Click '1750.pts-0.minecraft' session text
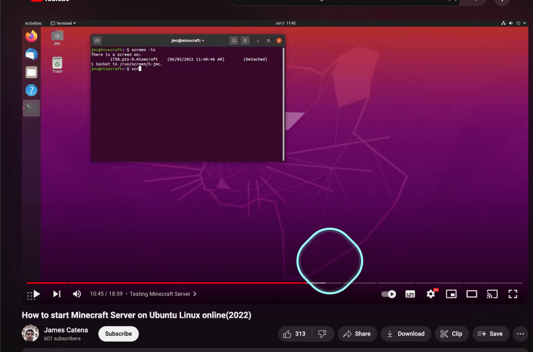 point(134,59)
